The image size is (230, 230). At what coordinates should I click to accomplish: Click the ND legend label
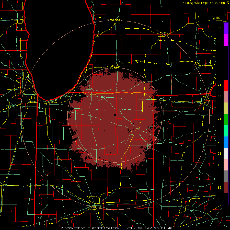pyautogui.click(x=219, y=199)
